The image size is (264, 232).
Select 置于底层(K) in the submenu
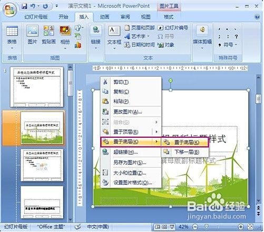click(184, 142)
